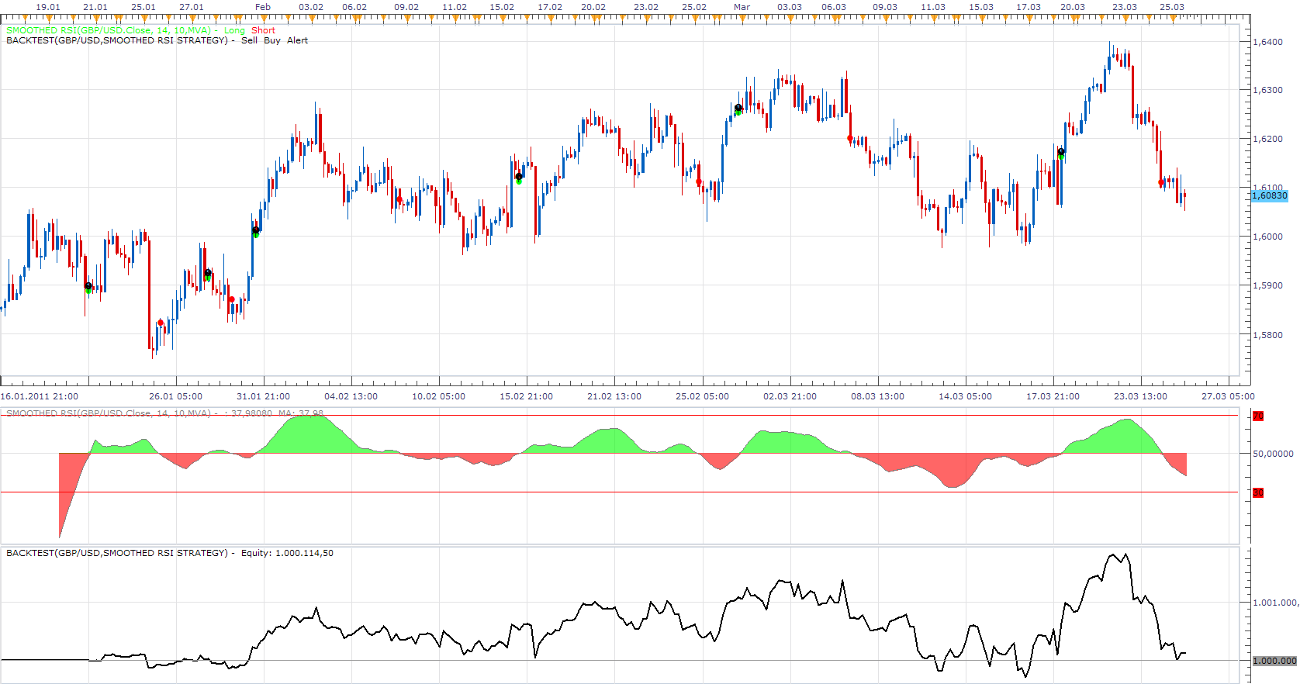Click the red 30 oversold level tag
The image size is (1300, 684).
[x=1258, y=492]
